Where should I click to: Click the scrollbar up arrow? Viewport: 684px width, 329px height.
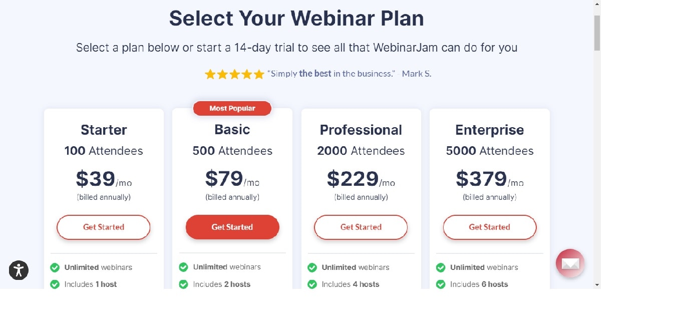(597, 4)
